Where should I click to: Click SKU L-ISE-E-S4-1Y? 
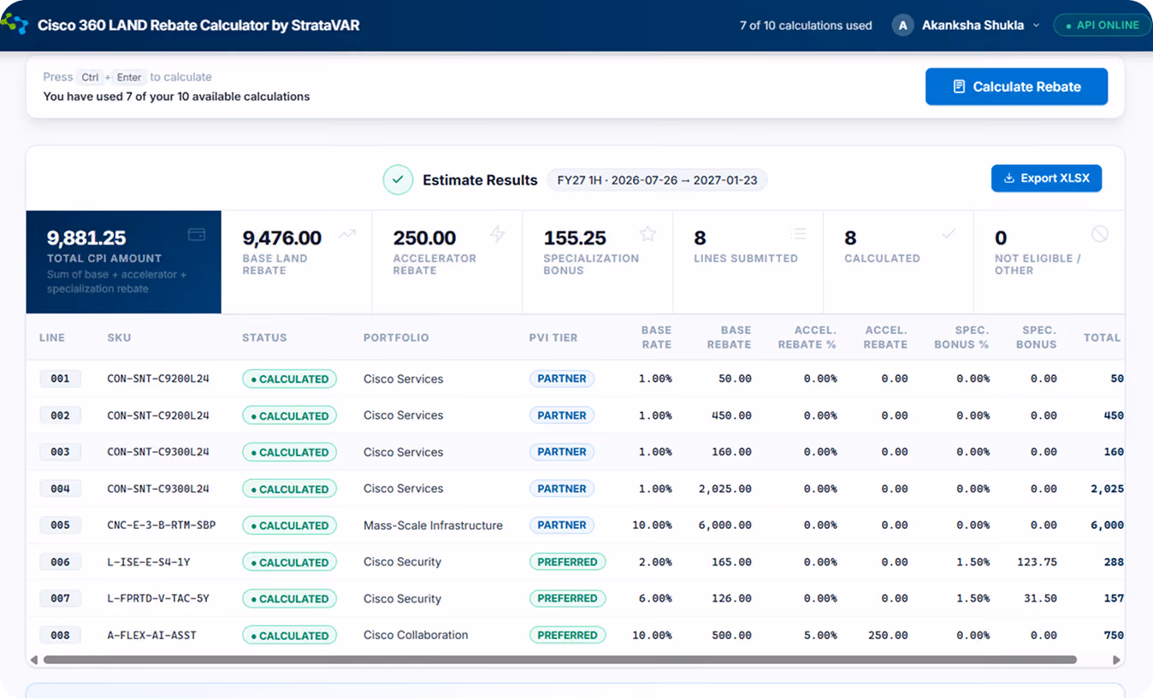(x=148, y=561)
